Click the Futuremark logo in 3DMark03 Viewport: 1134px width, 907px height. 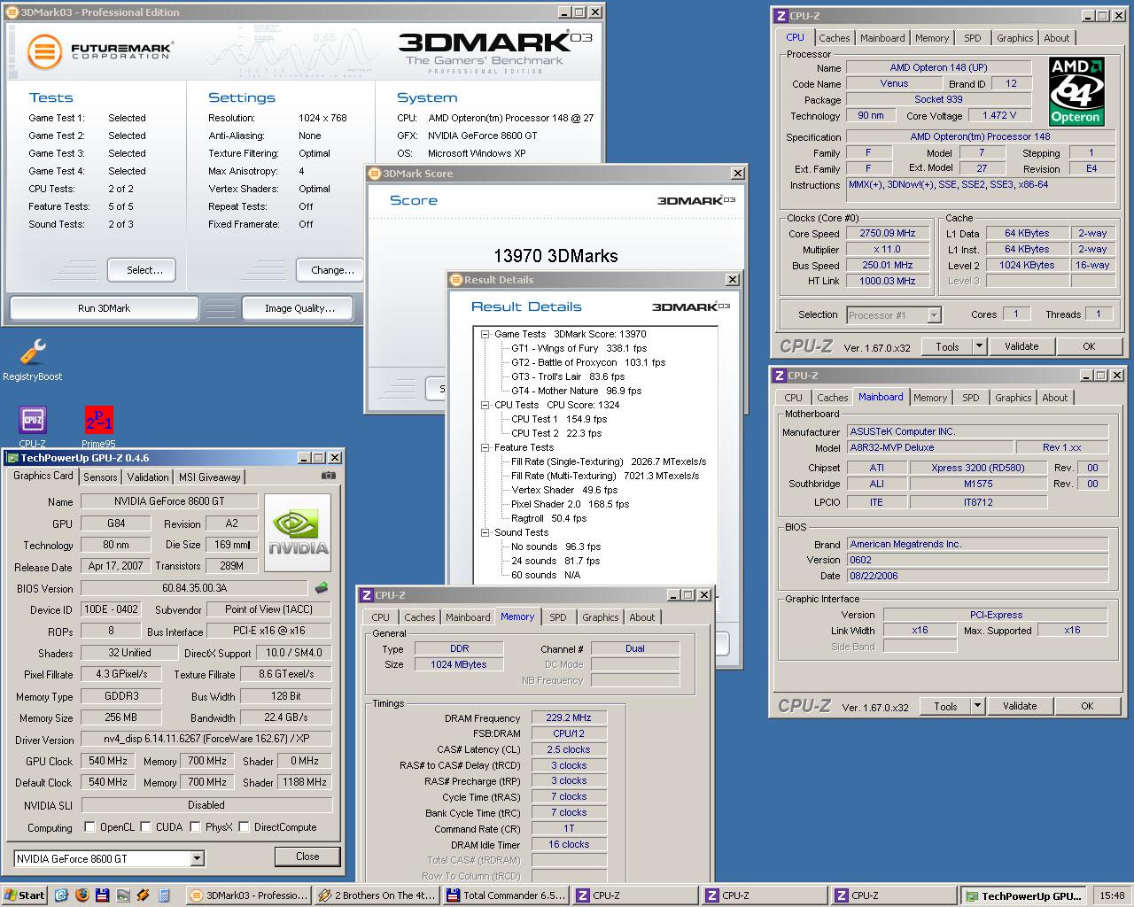[x=100, y=51]
